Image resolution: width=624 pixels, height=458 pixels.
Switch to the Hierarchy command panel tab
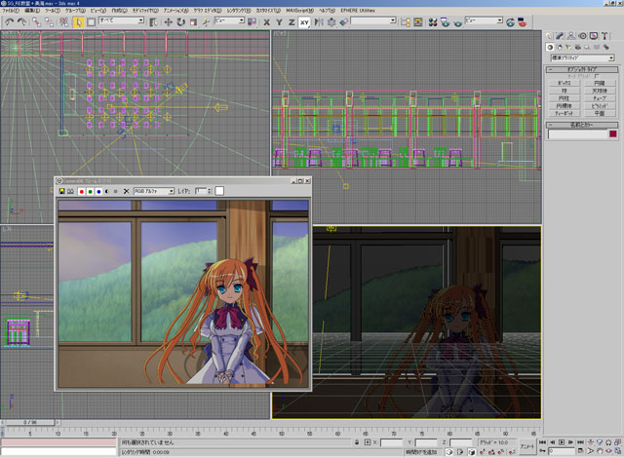pos(571,36)
